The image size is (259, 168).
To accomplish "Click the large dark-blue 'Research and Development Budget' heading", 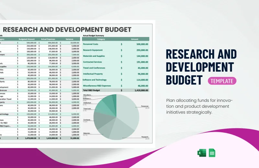I will pos(201,67).
